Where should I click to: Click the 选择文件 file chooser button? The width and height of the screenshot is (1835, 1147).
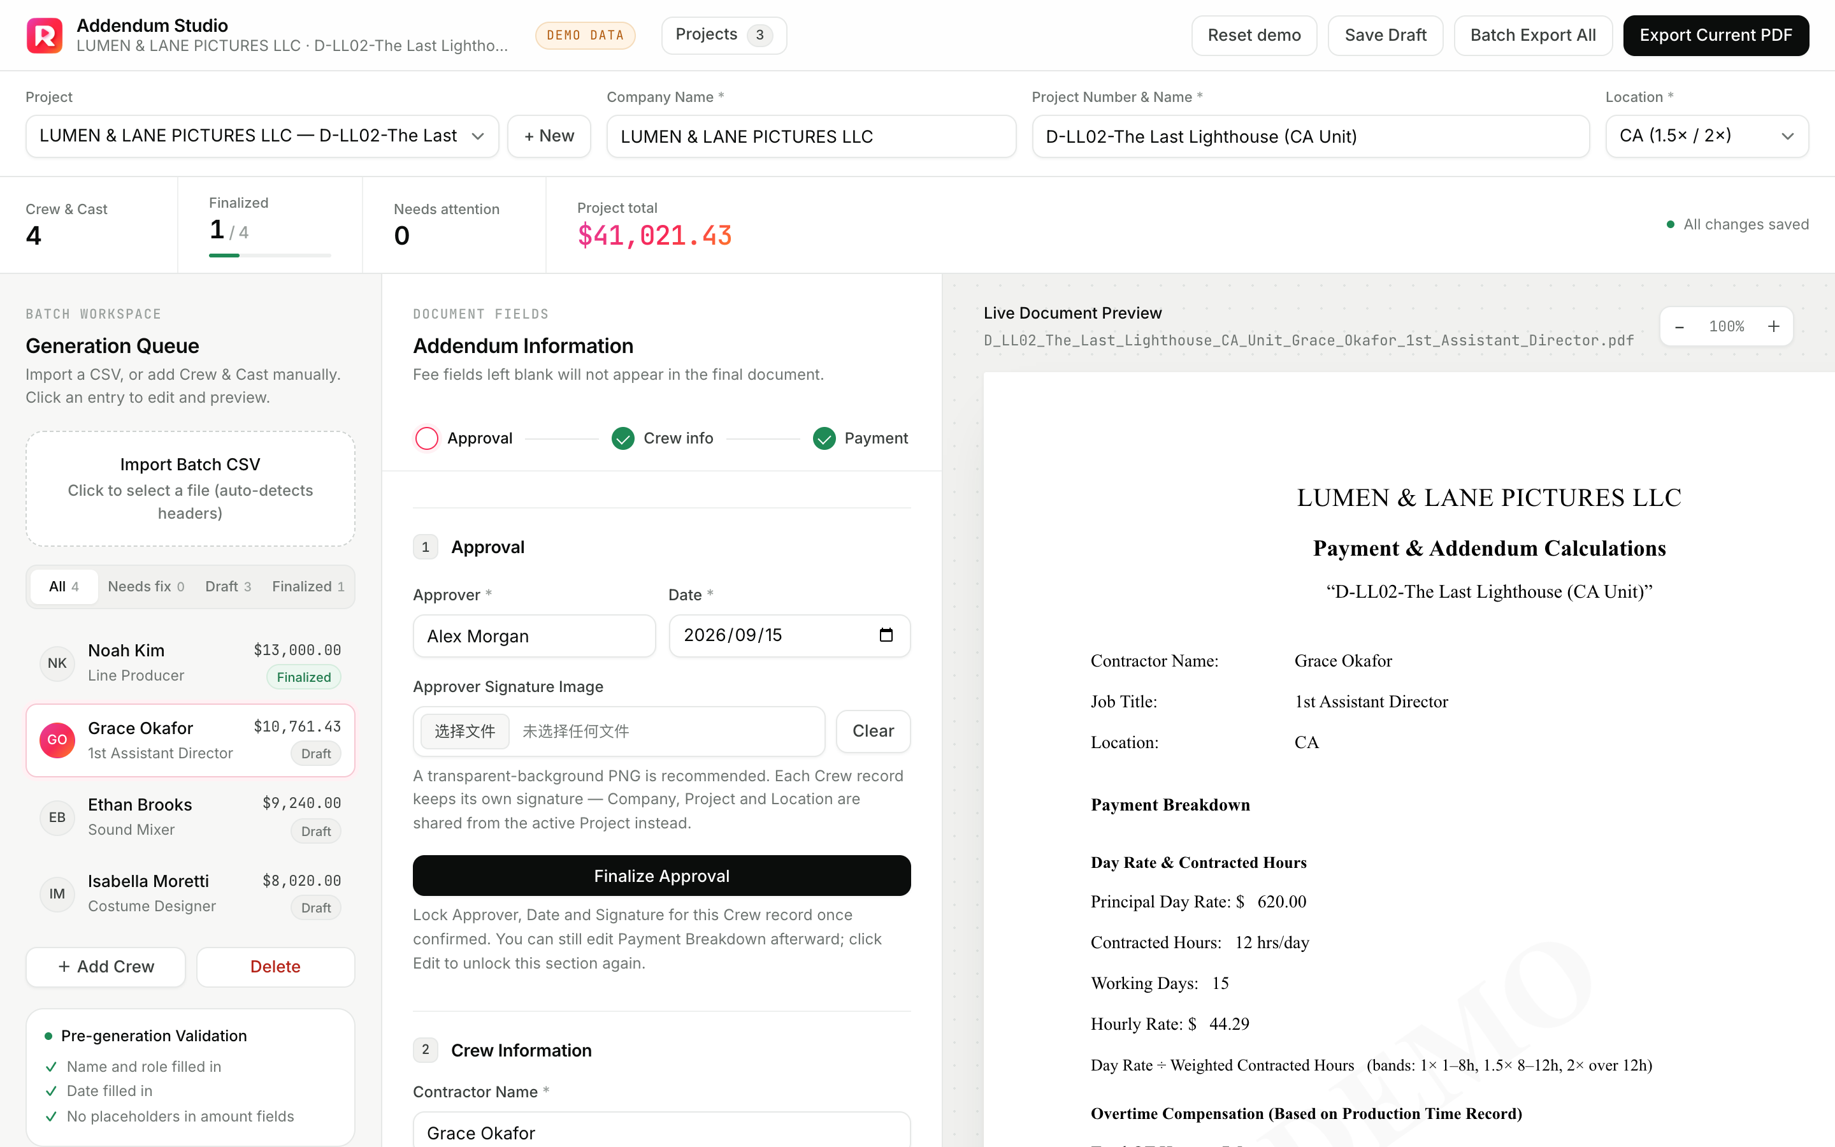click(465, 730)
